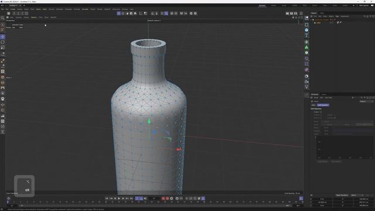Click the Reset Transform button
The width and height of the screenshot is (375, 211).
pos(342,195)
